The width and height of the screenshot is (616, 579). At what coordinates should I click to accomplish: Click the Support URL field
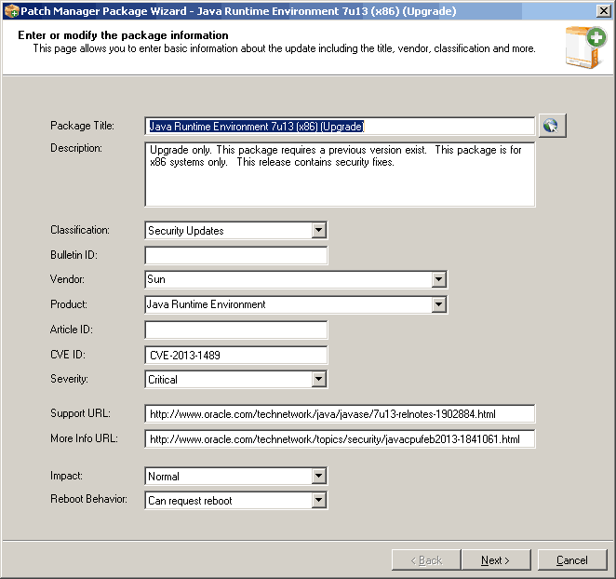point(340,414)
